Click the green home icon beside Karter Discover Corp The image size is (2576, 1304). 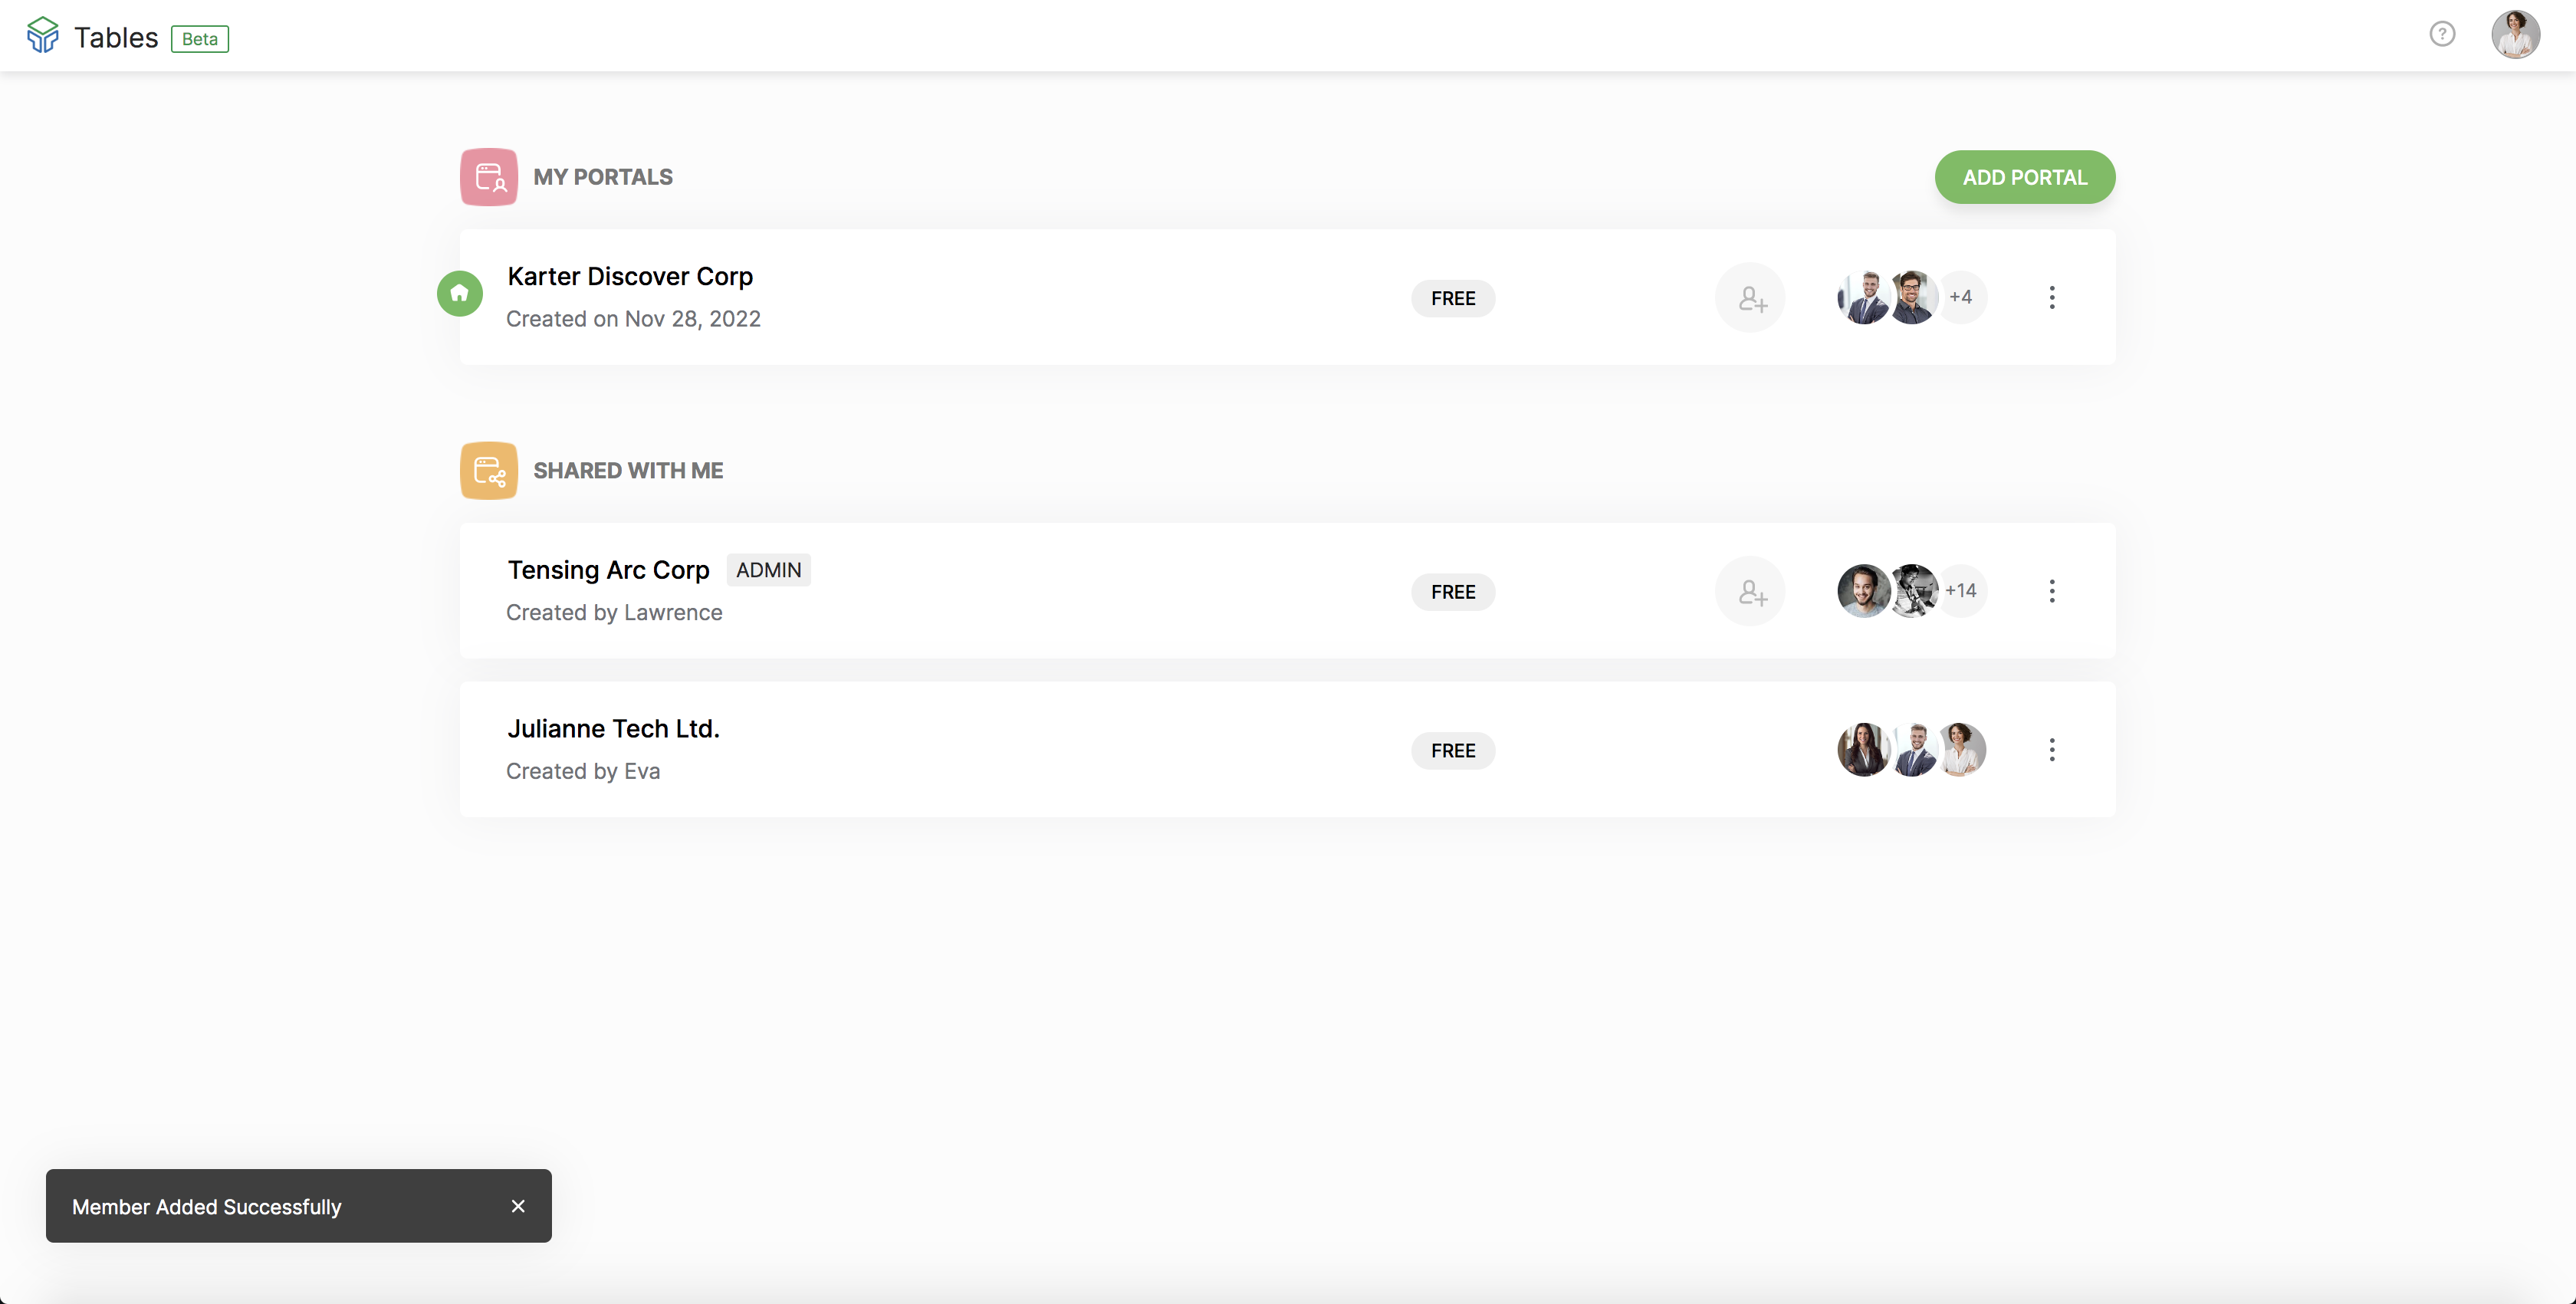460,294
